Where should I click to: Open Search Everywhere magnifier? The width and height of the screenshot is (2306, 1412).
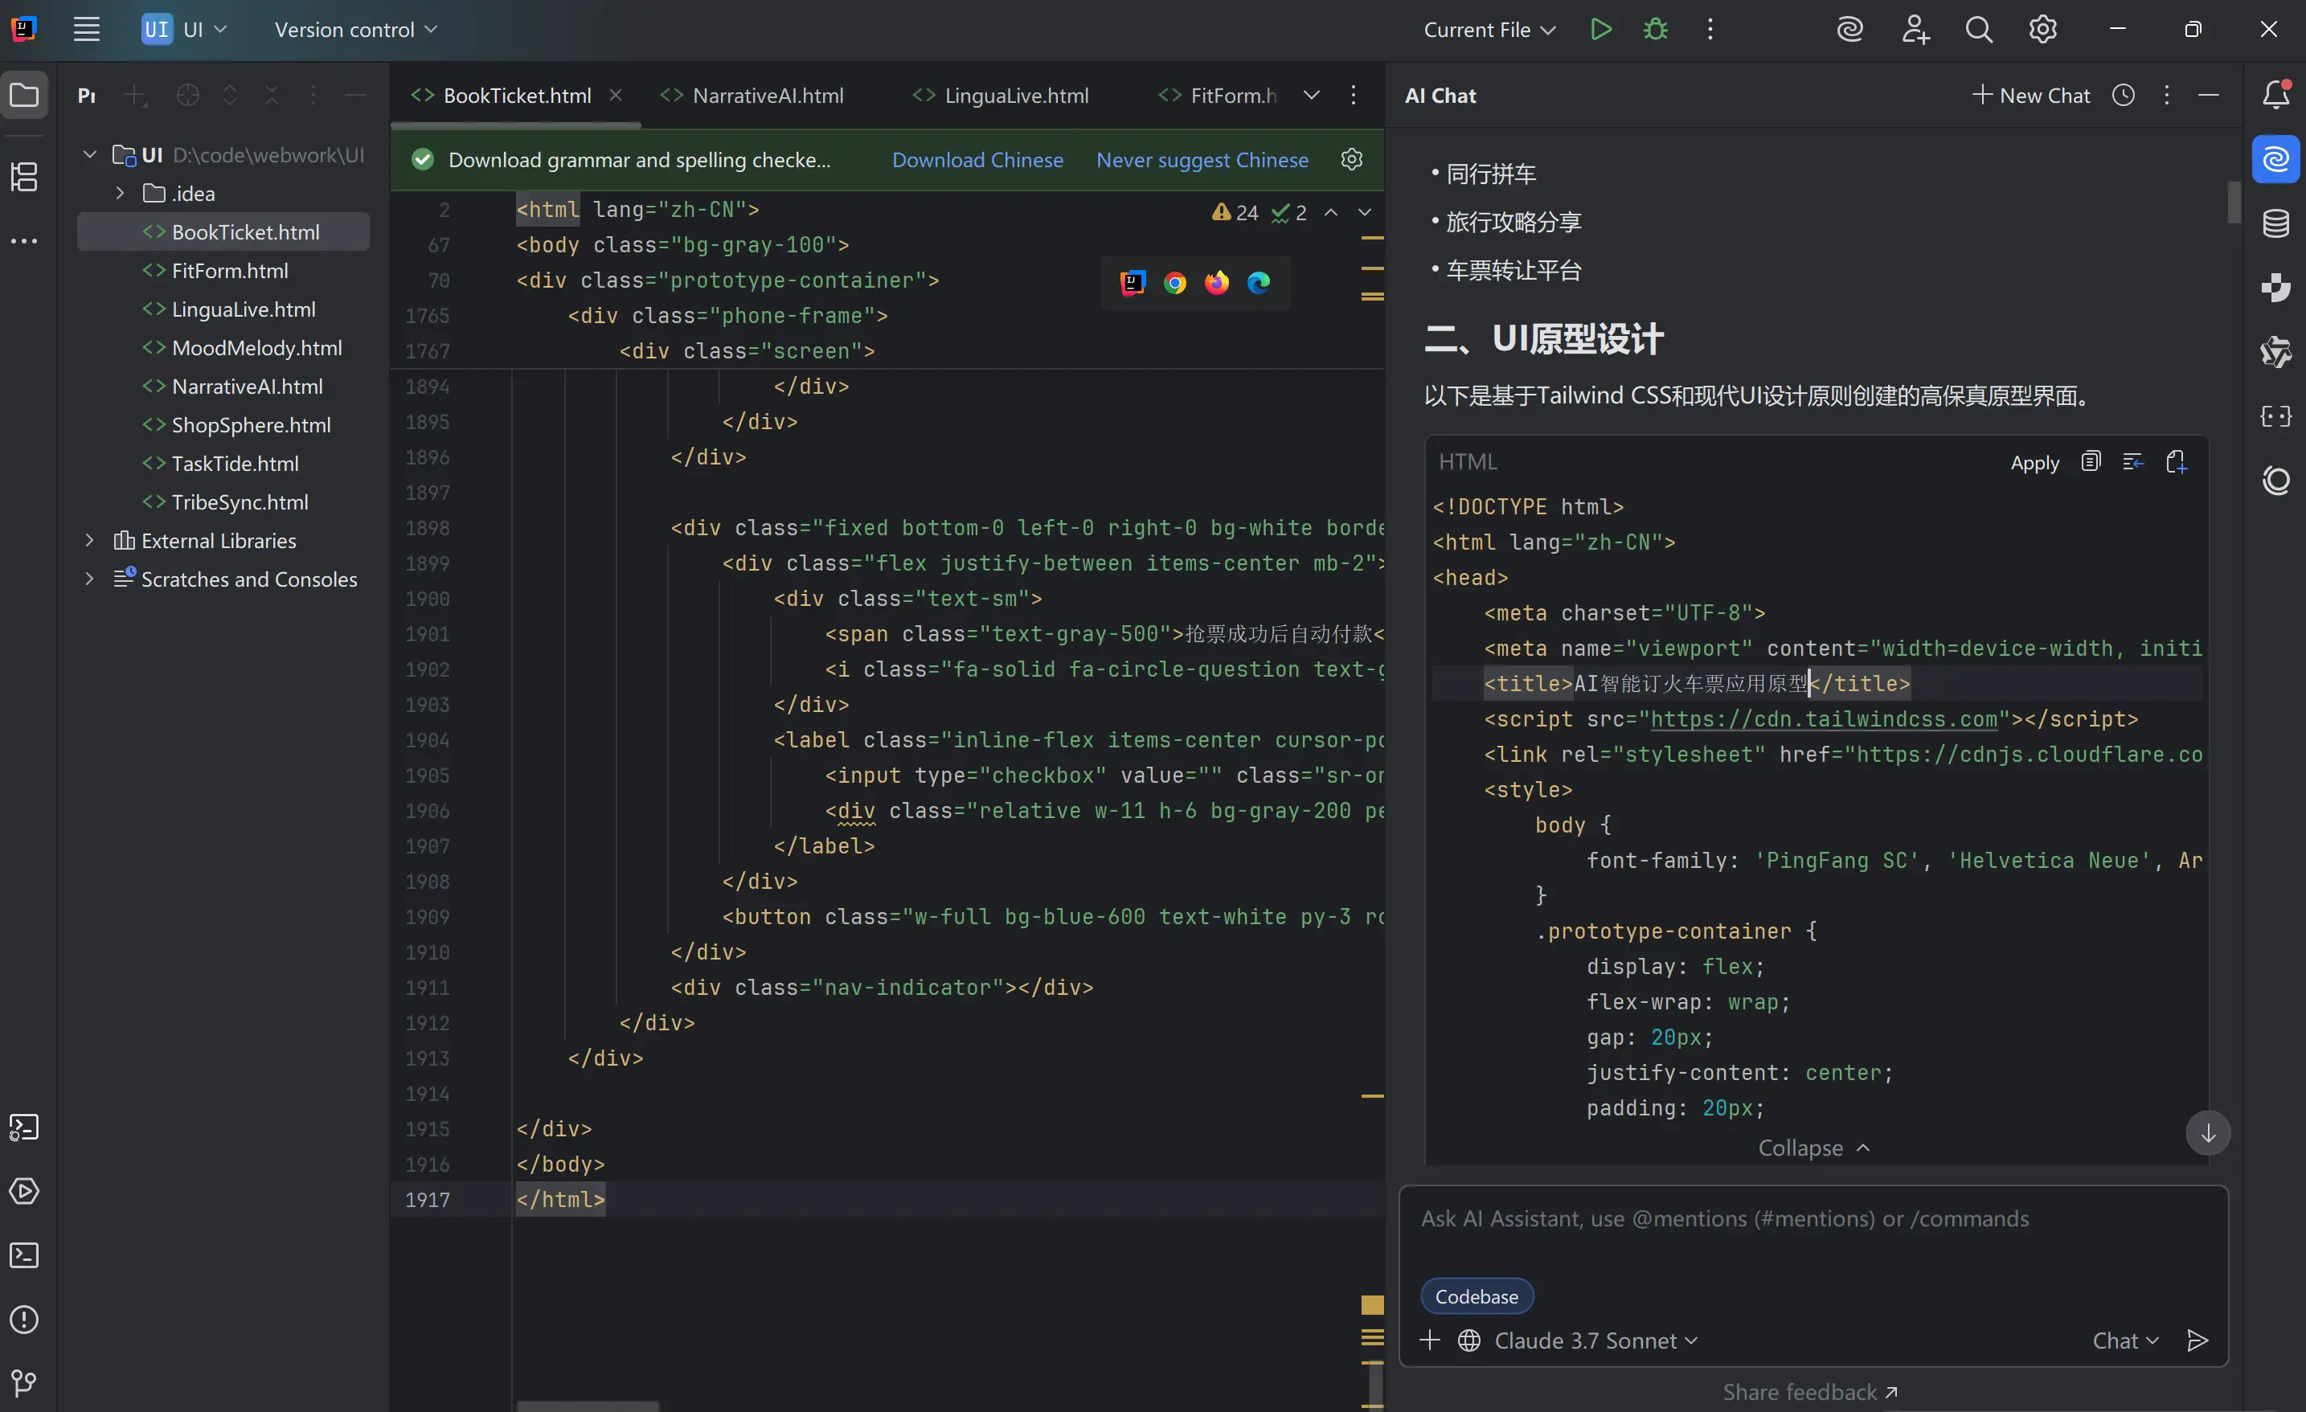tap(1978, 29)
